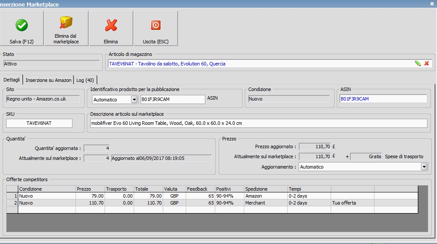Click the Descrizione articolo sul marketplace text field
Viewport: 437px width, 244px height.
[x=258, y=124]
